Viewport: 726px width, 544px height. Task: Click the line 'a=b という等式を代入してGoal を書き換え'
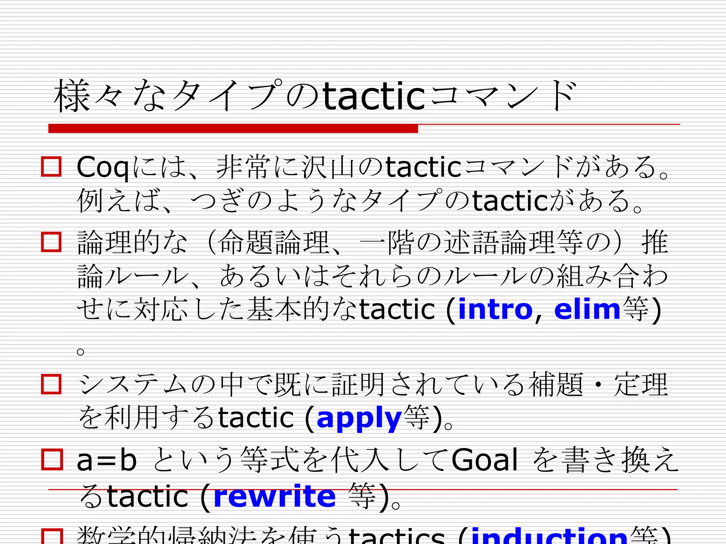click(x=378, y=460)
